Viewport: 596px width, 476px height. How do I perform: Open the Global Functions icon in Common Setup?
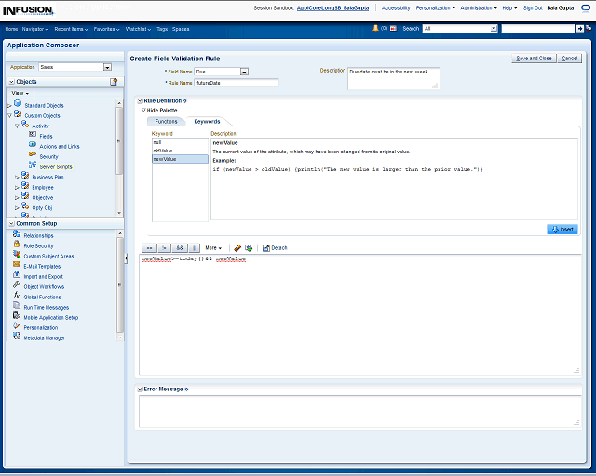[x=17, y=297]
